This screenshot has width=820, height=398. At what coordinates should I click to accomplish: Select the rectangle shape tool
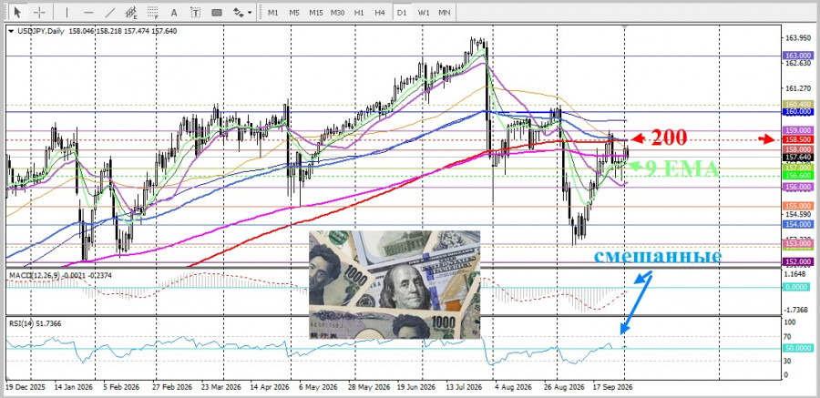217,12
